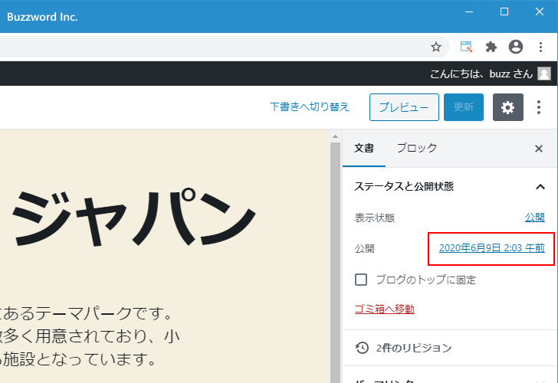Click the Buzzword Inc. window title
558x383 pixels.
(x=42, y=17)
